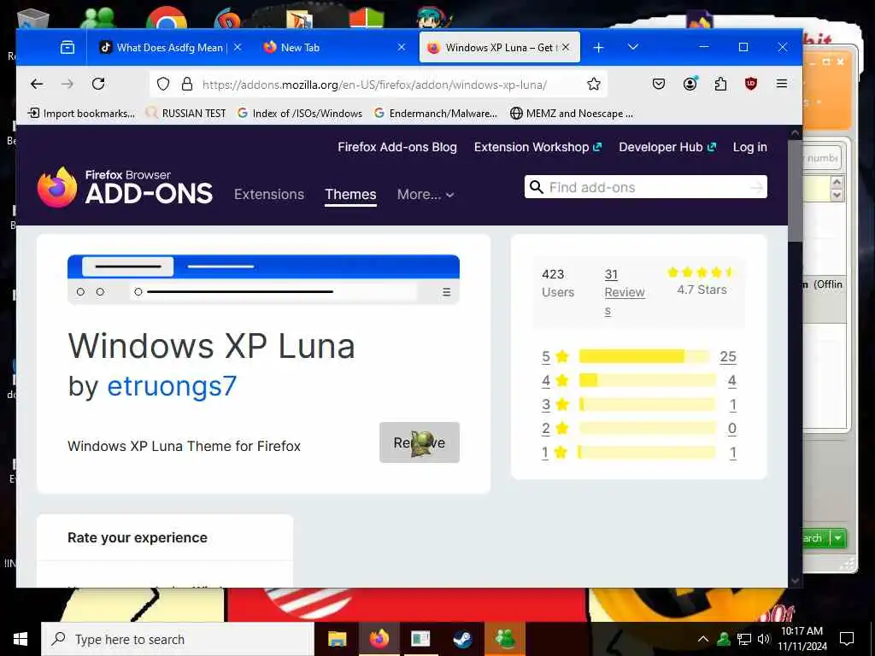875x656 pixels.
Task: Go to the Themes section
Action: point(350,194)
